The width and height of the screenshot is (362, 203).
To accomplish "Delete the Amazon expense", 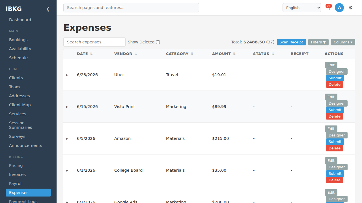I will click(335, 148).
